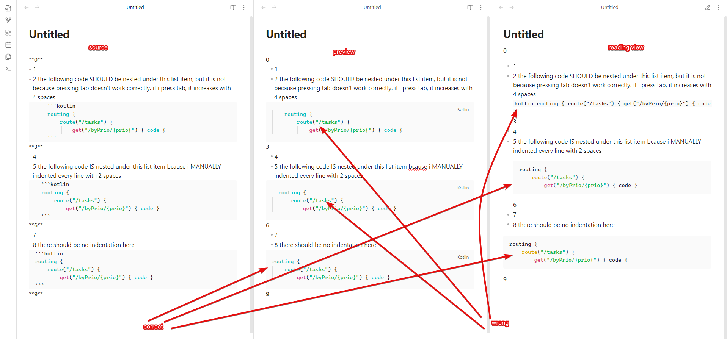This screenshot has width=727, height=339.
Task: Open more options menu in preview pane
Action: coord(481,7)
